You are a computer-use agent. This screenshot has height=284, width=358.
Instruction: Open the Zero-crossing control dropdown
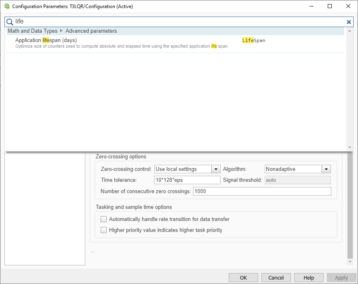(x=187, y=169)
